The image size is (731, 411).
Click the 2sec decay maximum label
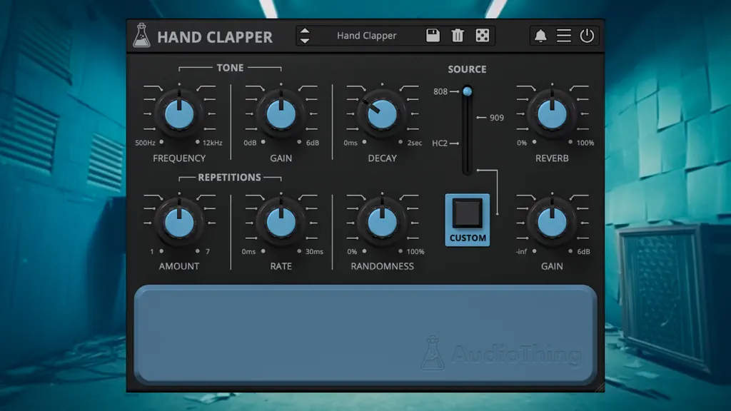coord(415,143)
